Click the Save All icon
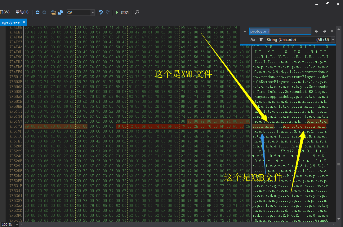Image resolution: width=343 pixels, height=227 pixels. click(x=60, y=12)
